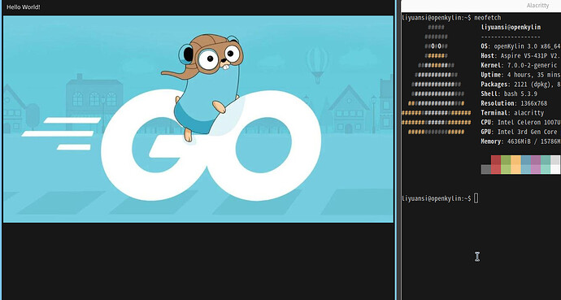The height and width of the screenshot is (300, 561).
Task: Click the Go gopher mascot in the image
Action: click(205, 88)
